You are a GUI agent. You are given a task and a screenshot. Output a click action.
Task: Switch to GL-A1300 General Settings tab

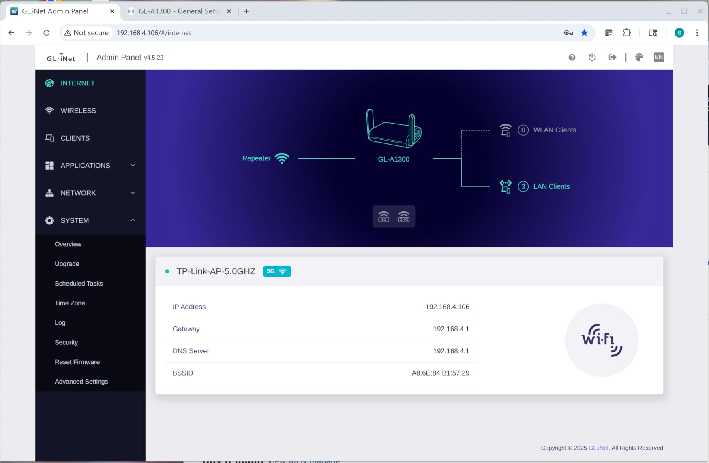coord(179,11)
